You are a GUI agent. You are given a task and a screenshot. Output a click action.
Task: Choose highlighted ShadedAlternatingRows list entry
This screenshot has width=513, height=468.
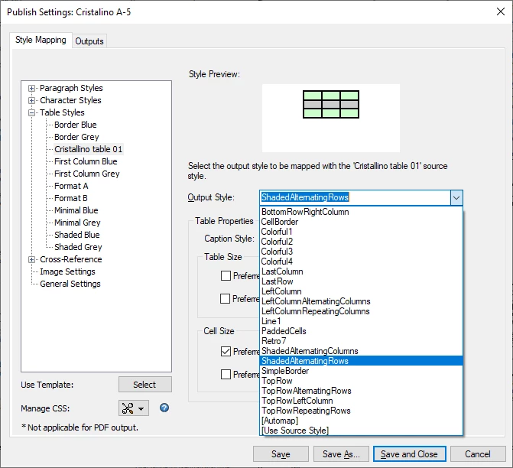361,361
